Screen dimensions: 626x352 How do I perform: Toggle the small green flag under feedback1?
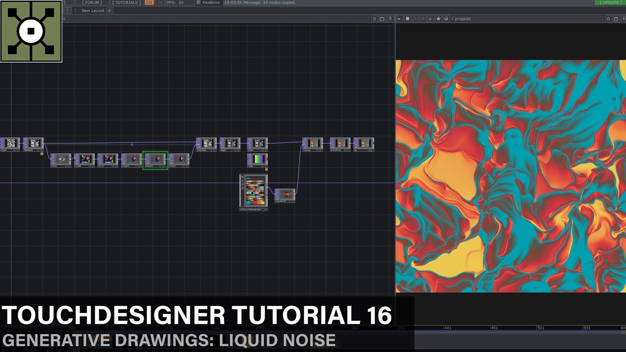[42, 154]
